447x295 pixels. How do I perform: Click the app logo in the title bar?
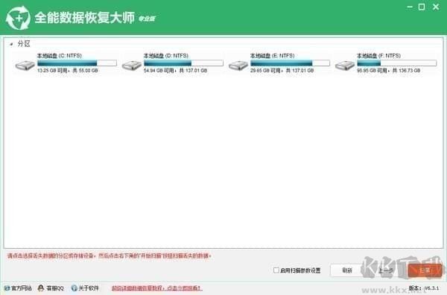[x=18, y=18]
